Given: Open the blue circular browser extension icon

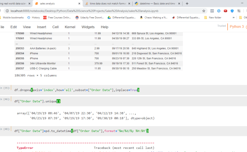Looking at the screenshot, I should [219, 11].
